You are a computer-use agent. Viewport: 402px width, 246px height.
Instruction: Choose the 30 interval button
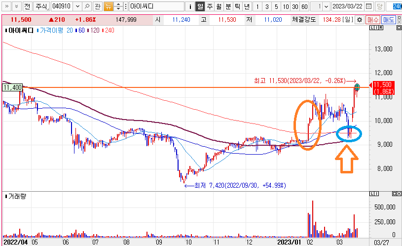[x=295, y=6]
